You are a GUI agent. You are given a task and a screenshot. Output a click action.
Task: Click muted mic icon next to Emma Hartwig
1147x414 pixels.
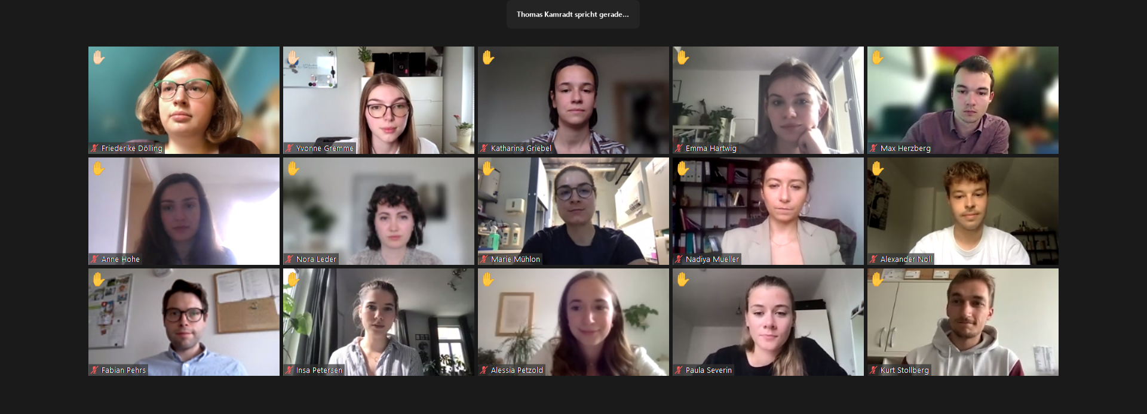(679, 148)
